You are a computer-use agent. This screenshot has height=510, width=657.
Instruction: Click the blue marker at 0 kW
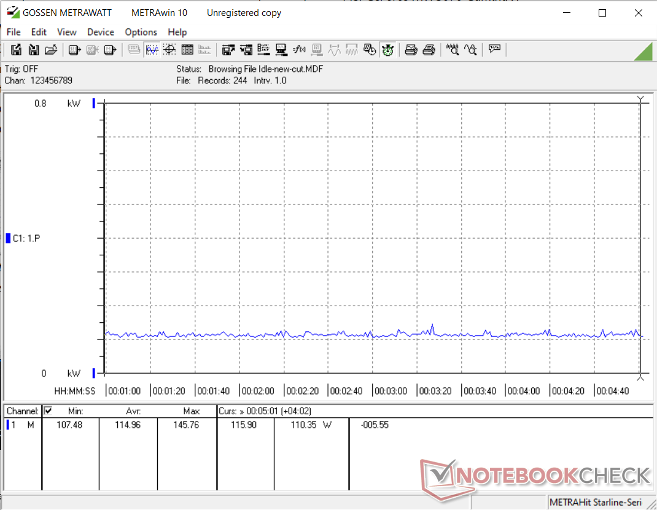93,373
